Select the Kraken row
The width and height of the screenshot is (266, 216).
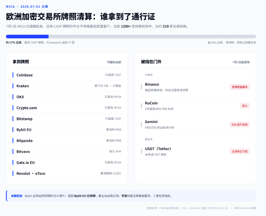point(67,86)
